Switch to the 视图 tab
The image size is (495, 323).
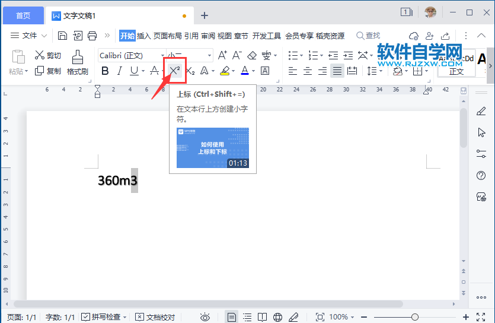225,36
